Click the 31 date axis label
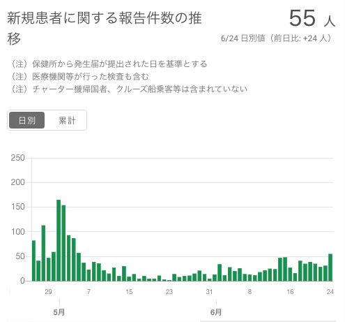This screenshot has width=345, height=322. click(x=209, y=292)
